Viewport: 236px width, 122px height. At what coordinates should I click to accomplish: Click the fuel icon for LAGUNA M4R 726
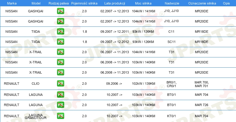pos(61,105)
